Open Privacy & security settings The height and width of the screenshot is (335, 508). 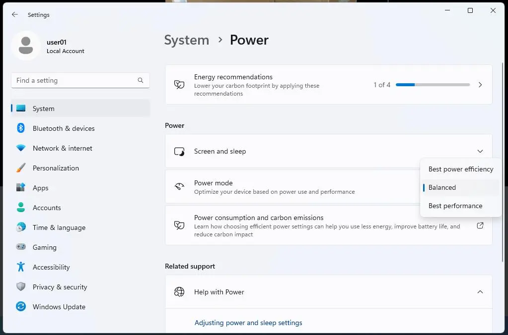80,287
